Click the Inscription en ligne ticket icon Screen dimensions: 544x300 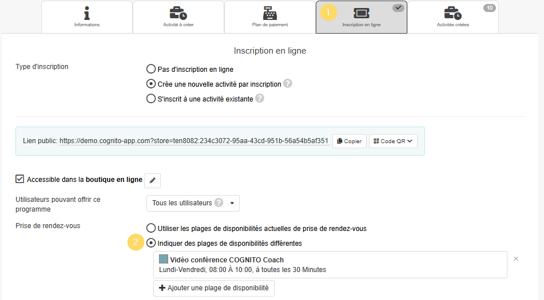361,13
